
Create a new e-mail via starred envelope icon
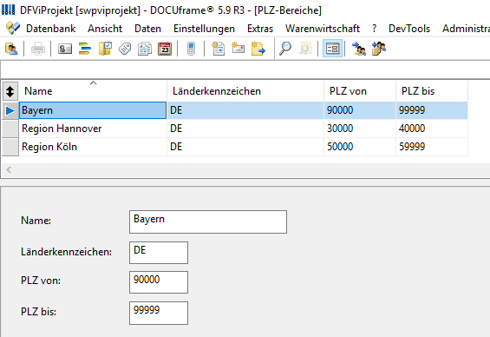tap(238, 48)
